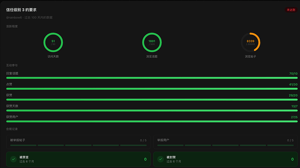The image size is (300, 168).
Task: Click the 获赞天数 row label
Action: click(x=12, y=106)
